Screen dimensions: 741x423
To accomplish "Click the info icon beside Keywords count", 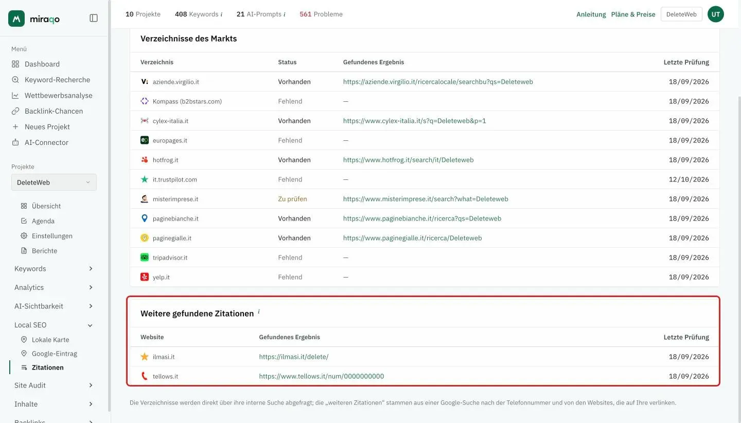I will point(221,14).
